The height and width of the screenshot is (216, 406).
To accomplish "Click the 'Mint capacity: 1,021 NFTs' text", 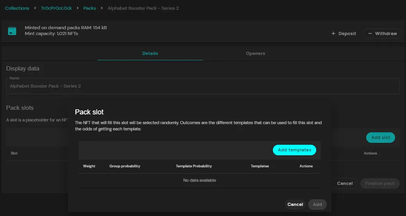I will [51, 33].
